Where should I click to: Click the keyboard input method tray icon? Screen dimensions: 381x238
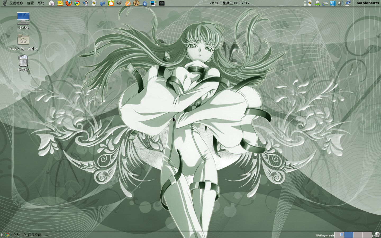click(x=325, y=3)
